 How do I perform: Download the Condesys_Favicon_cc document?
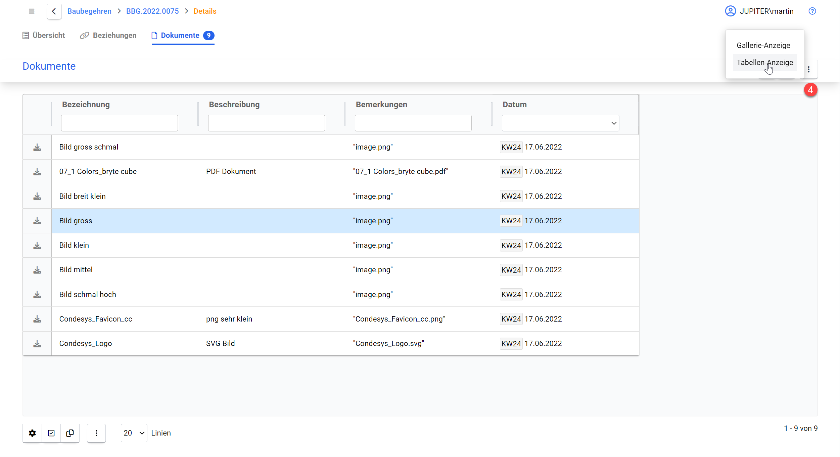(37, 319)
